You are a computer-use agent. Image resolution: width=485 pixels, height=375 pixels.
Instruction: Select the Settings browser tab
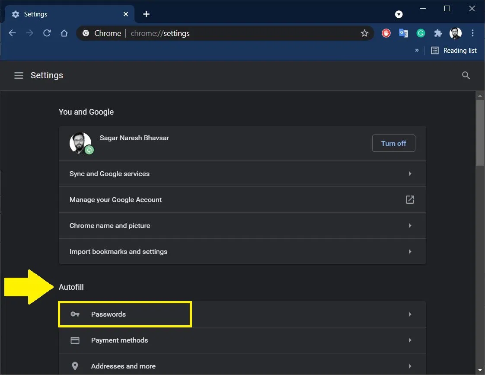[65, 14]
